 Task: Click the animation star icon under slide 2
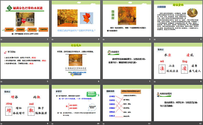(x=52, y=39)
